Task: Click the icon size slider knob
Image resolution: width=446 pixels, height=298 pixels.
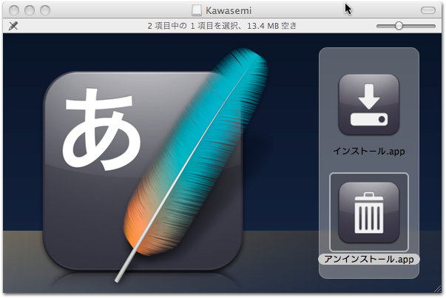Action: (x=399, y=26)
